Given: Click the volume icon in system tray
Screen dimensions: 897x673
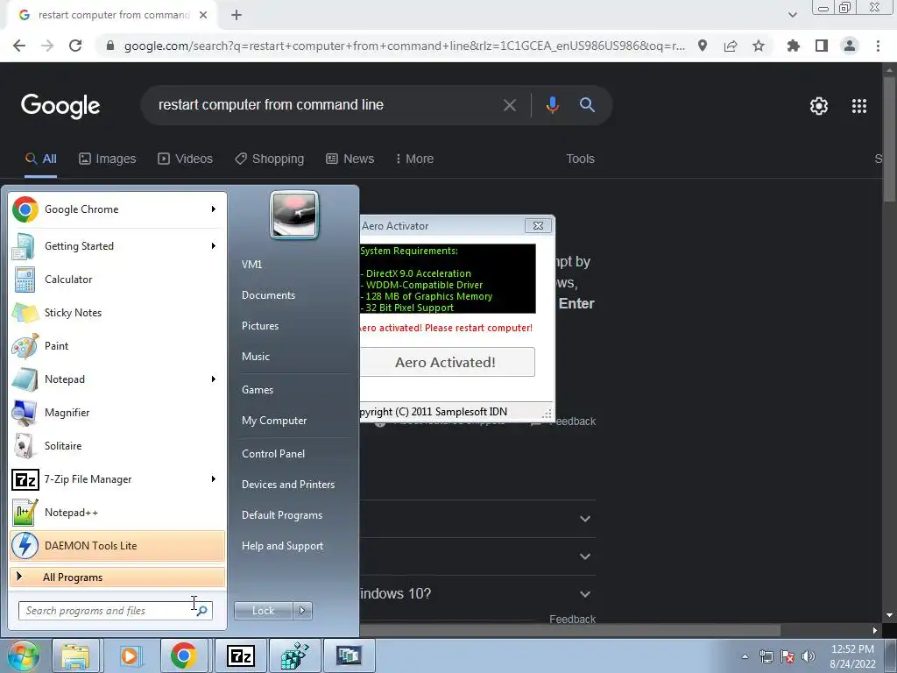Looking at the screenshot, I should click(809, 656).
